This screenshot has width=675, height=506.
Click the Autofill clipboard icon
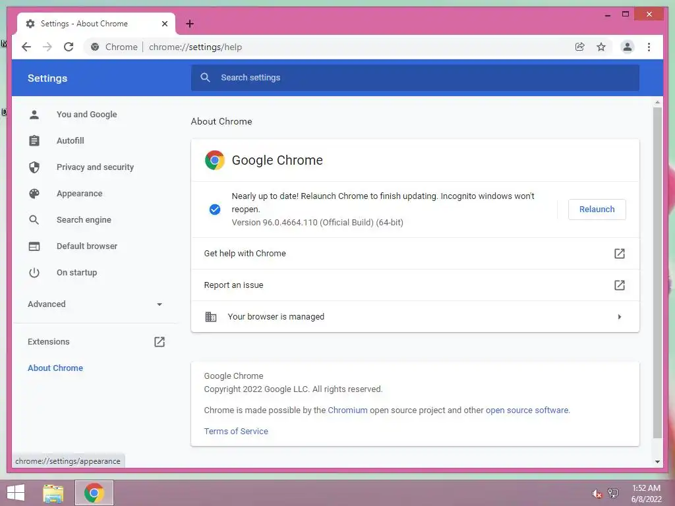[x=34, y=141]
